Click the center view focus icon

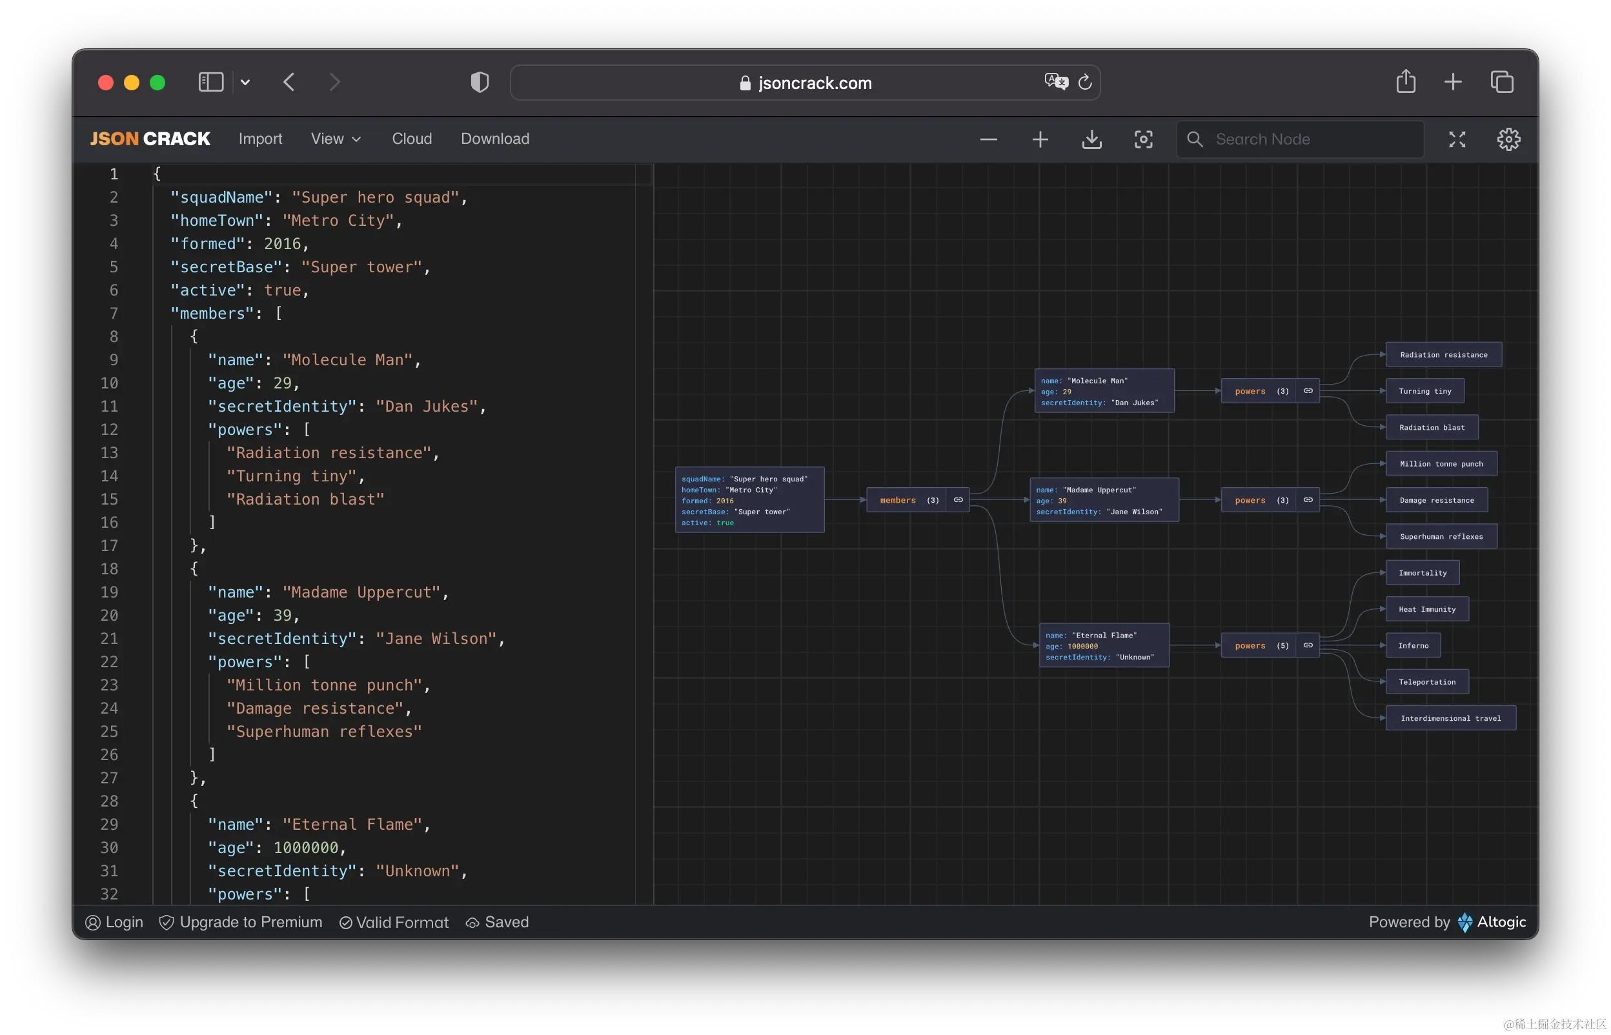1143,139
